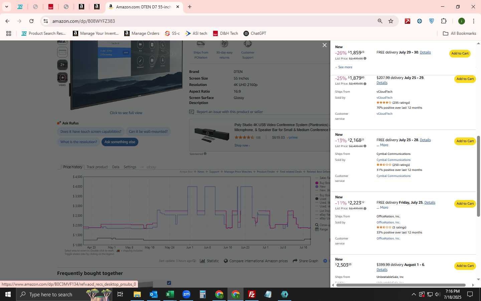Screen dimensions: 481x301
Task: Open the OfficeNation, Inc. seller link under Sold by
Action: (x=388, y=222)
